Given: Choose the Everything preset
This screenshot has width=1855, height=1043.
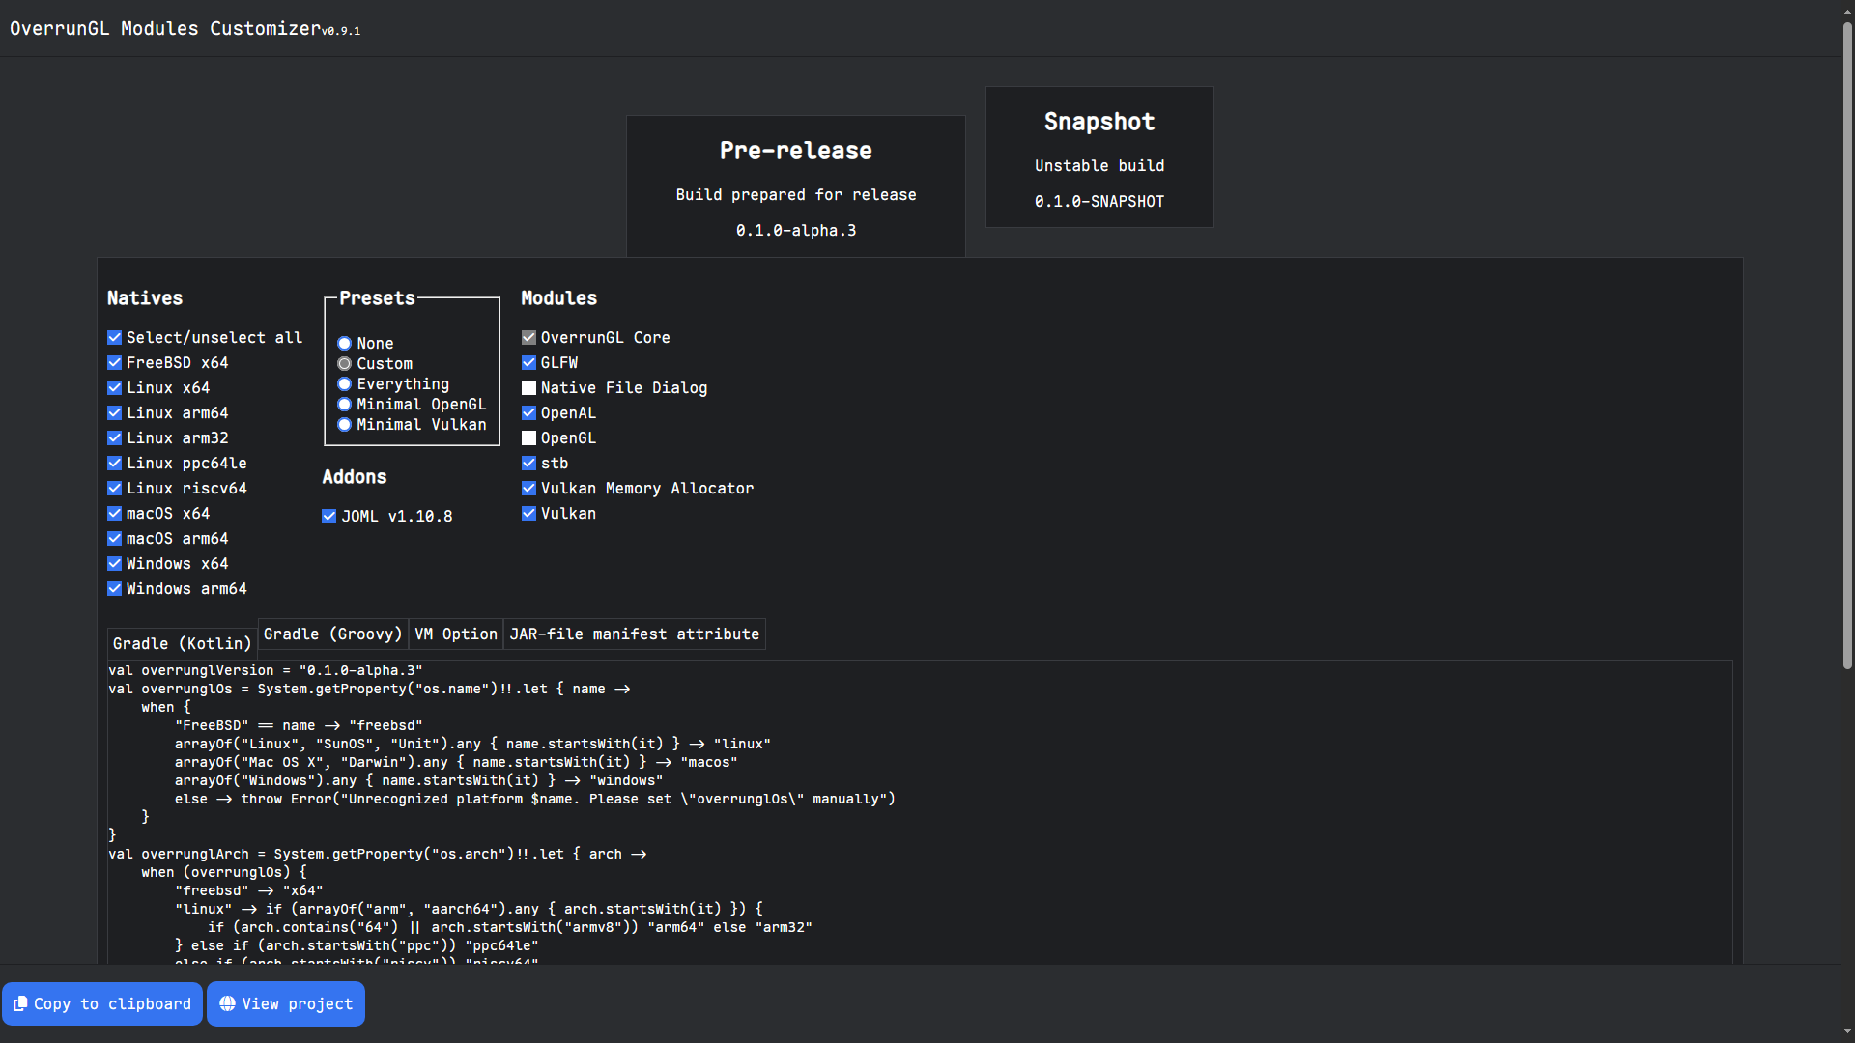Looking at the screenshot, I should (x=345, y=384).
